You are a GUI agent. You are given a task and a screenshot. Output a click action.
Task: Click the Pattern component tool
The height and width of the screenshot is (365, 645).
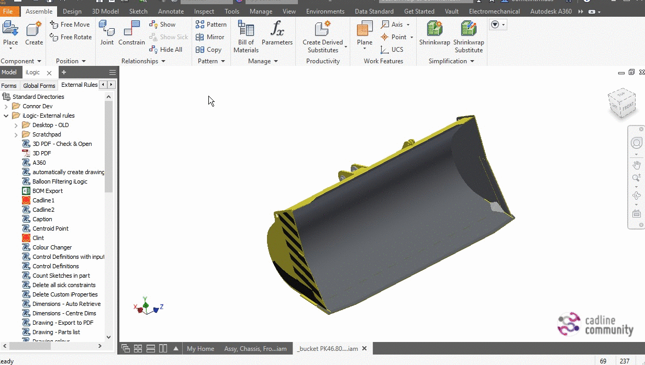(x=211, y=24)
